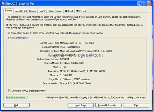154x112 pixels.
Task: Select computer name PC2011062011OCQ text
Action: (x=70, y=47)
